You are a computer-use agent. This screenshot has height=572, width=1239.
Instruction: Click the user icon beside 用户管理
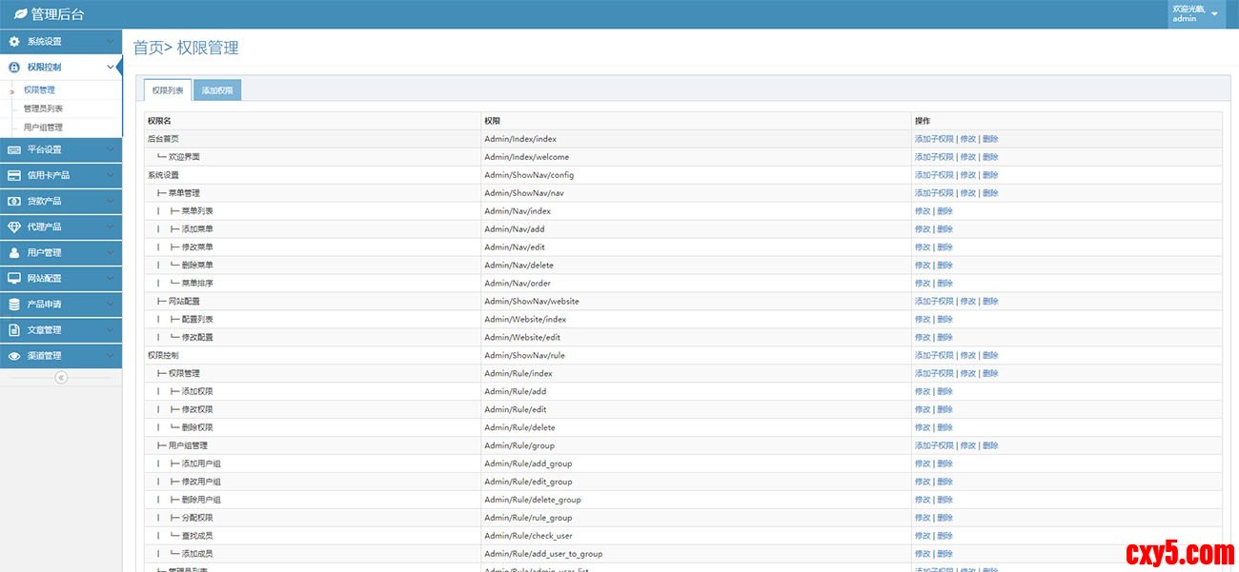[14, 252]
